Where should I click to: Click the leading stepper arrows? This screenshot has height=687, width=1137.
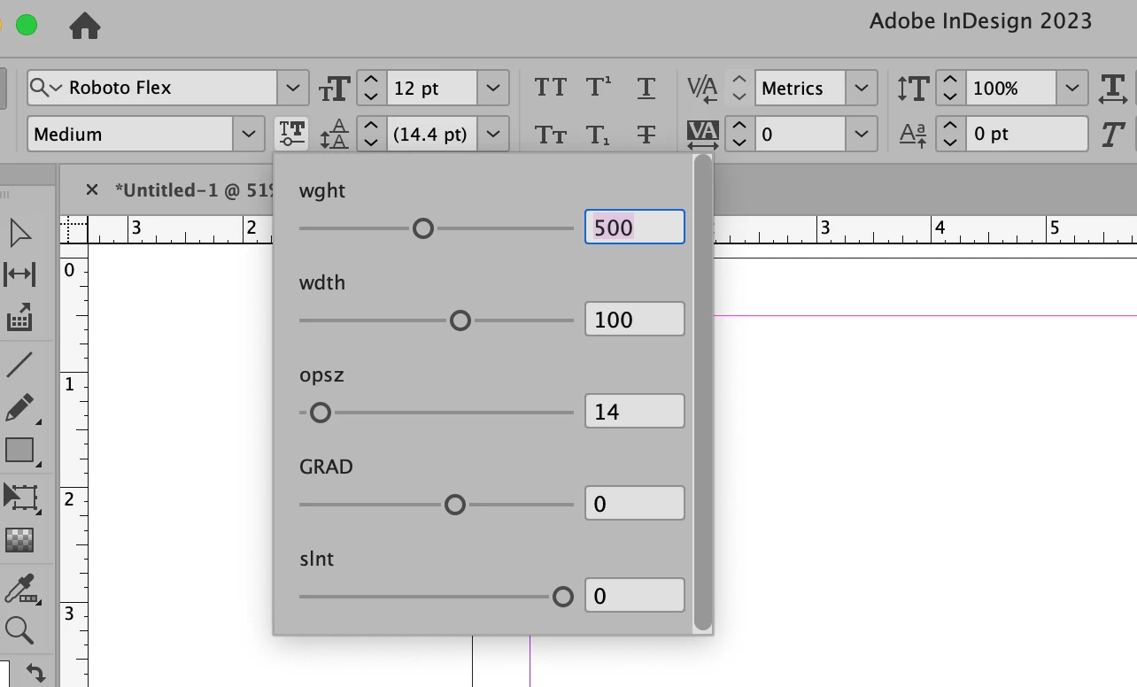point(372,135)
